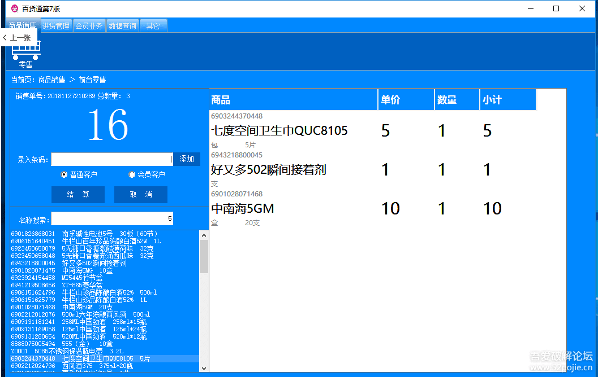Select the 普通客户 radio button
The image size is (598, 377).
64,175
